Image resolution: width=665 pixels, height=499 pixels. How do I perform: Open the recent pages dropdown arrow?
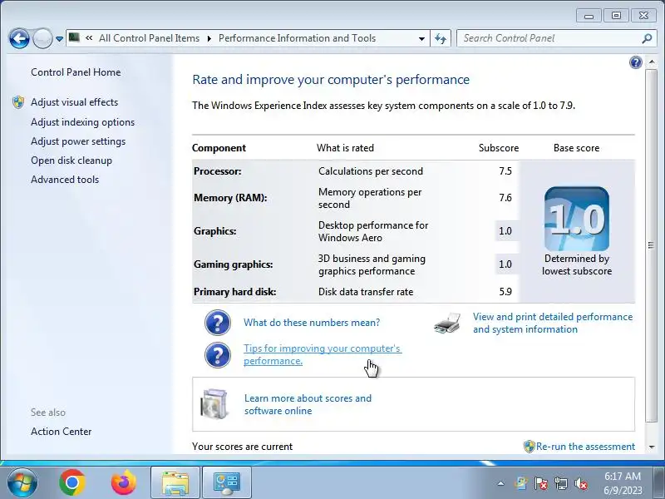point(59,38)
